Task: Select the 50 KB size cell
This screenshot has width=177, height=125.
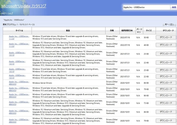Action: [146, 38]
